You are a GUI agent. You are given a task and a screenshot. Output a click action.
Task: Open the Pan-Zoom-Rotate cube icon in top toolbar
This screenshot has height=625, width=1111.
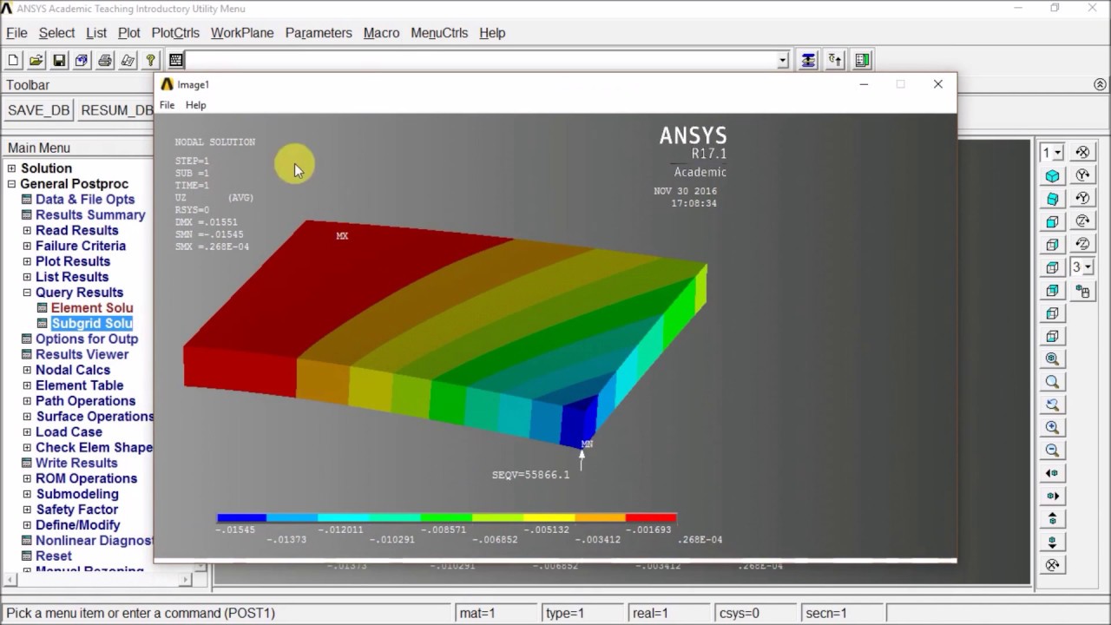[82, 60]
